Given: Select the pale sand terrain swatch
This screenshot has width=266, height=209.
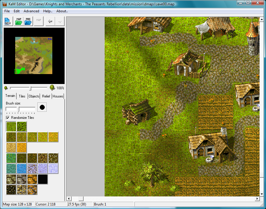Looking at the screenshot, I should 11,147.
